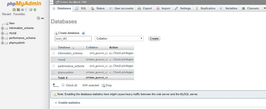Click the panel collapse arrow at top left
The image size is (266, 109).
51,2
